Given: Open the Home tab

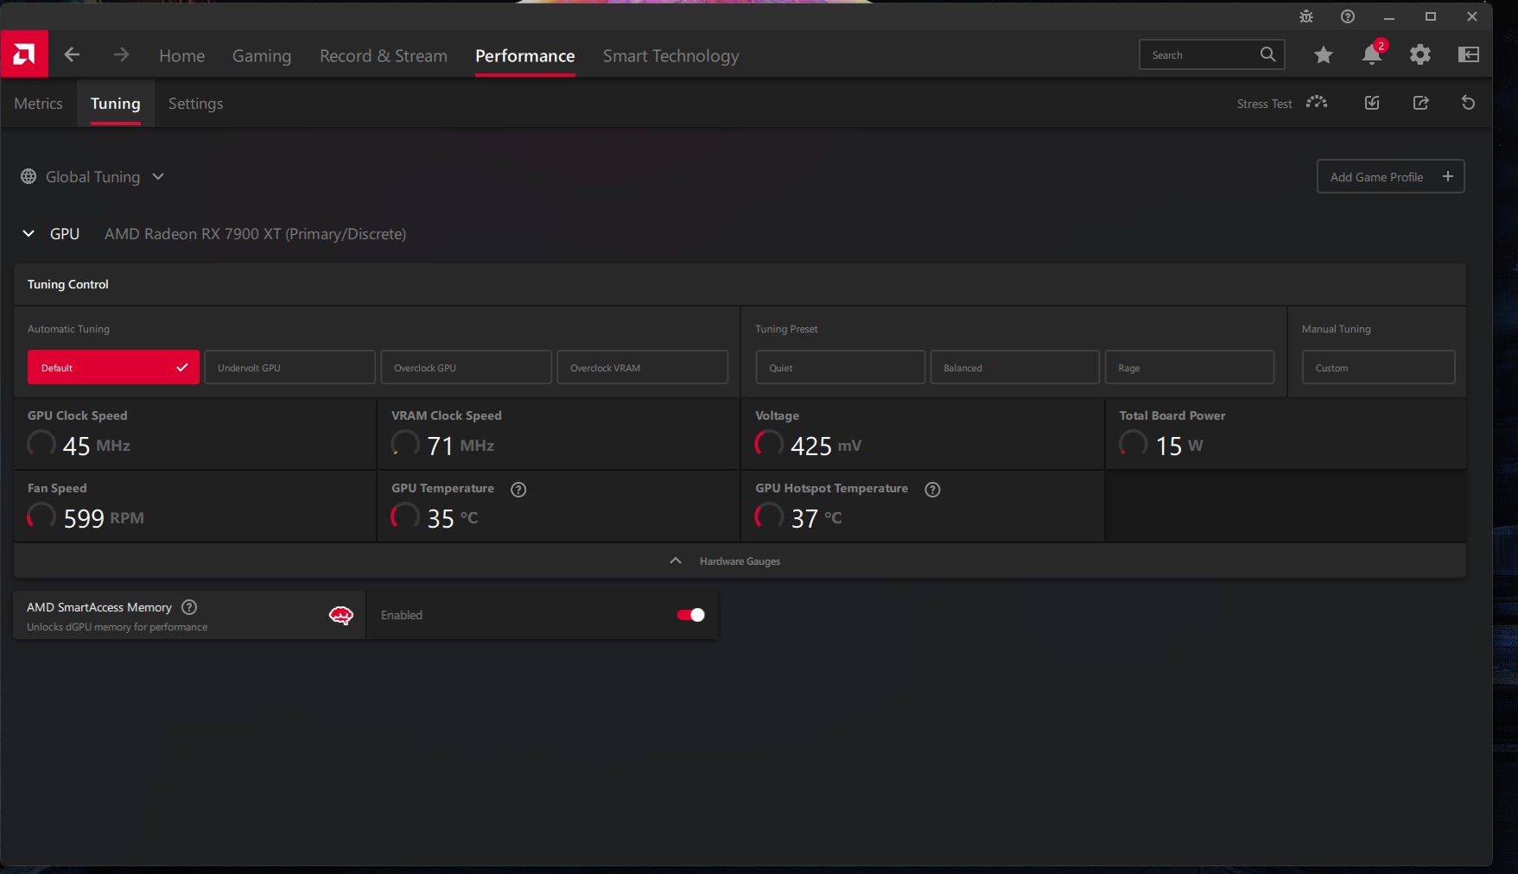Looking at the screenshot, I should (181, 55).
